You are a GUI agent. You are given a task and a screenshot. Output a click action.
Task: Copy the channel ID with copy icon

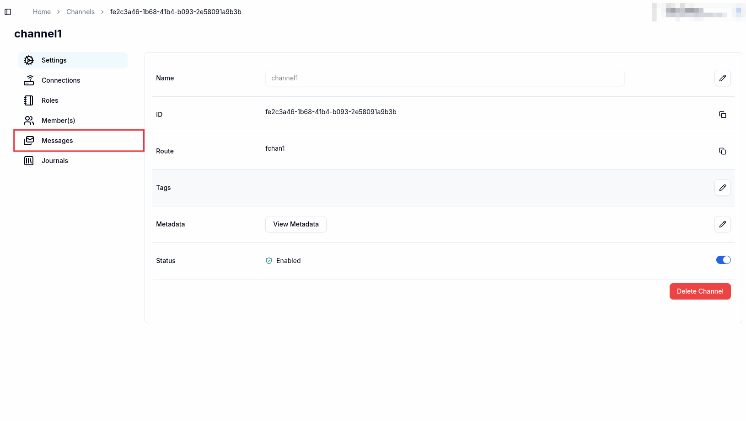click(722, 115)
